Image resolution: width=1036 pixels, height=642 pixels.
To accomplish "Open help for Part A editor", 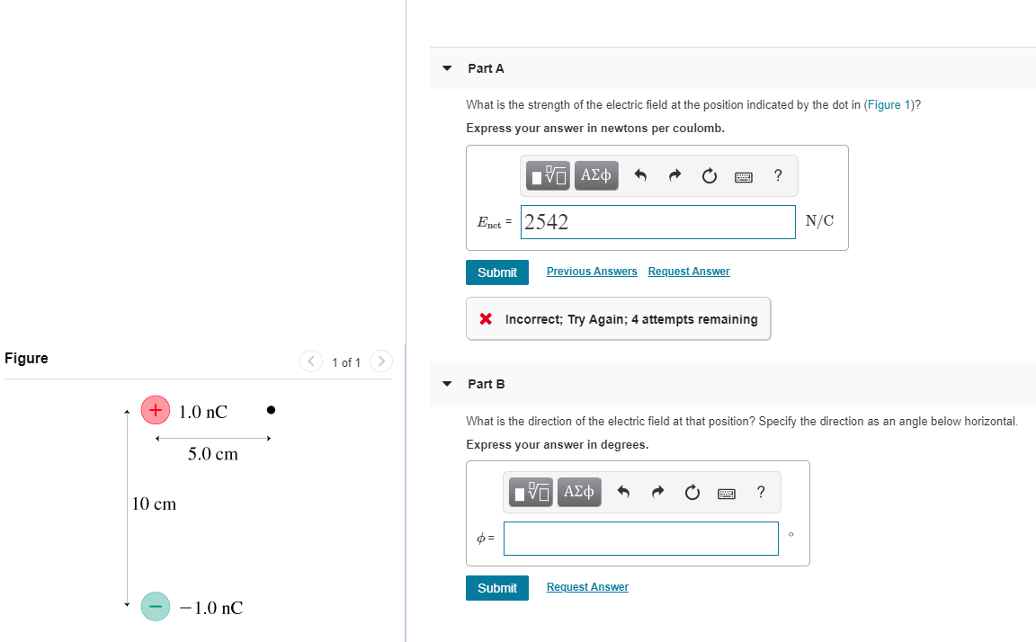I will point(778,175).
